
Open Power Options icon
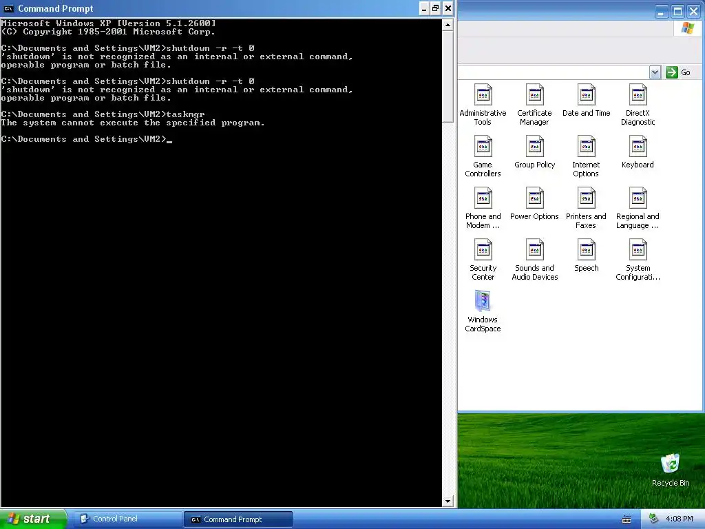534,204
